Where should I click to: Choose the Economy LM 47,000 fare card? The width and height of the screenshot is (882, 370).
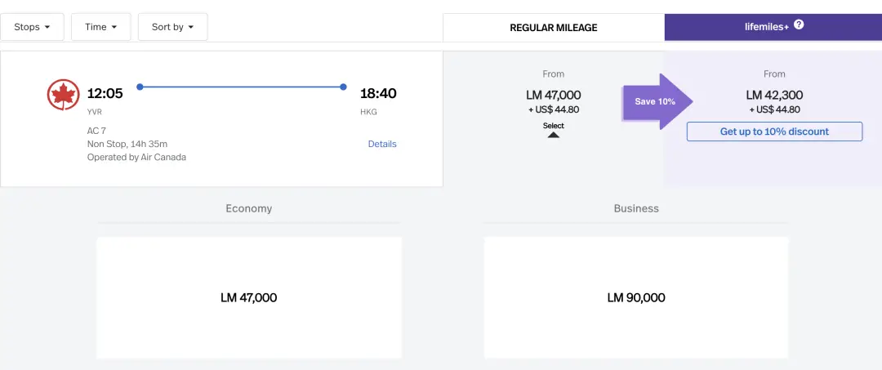[249, 297]
